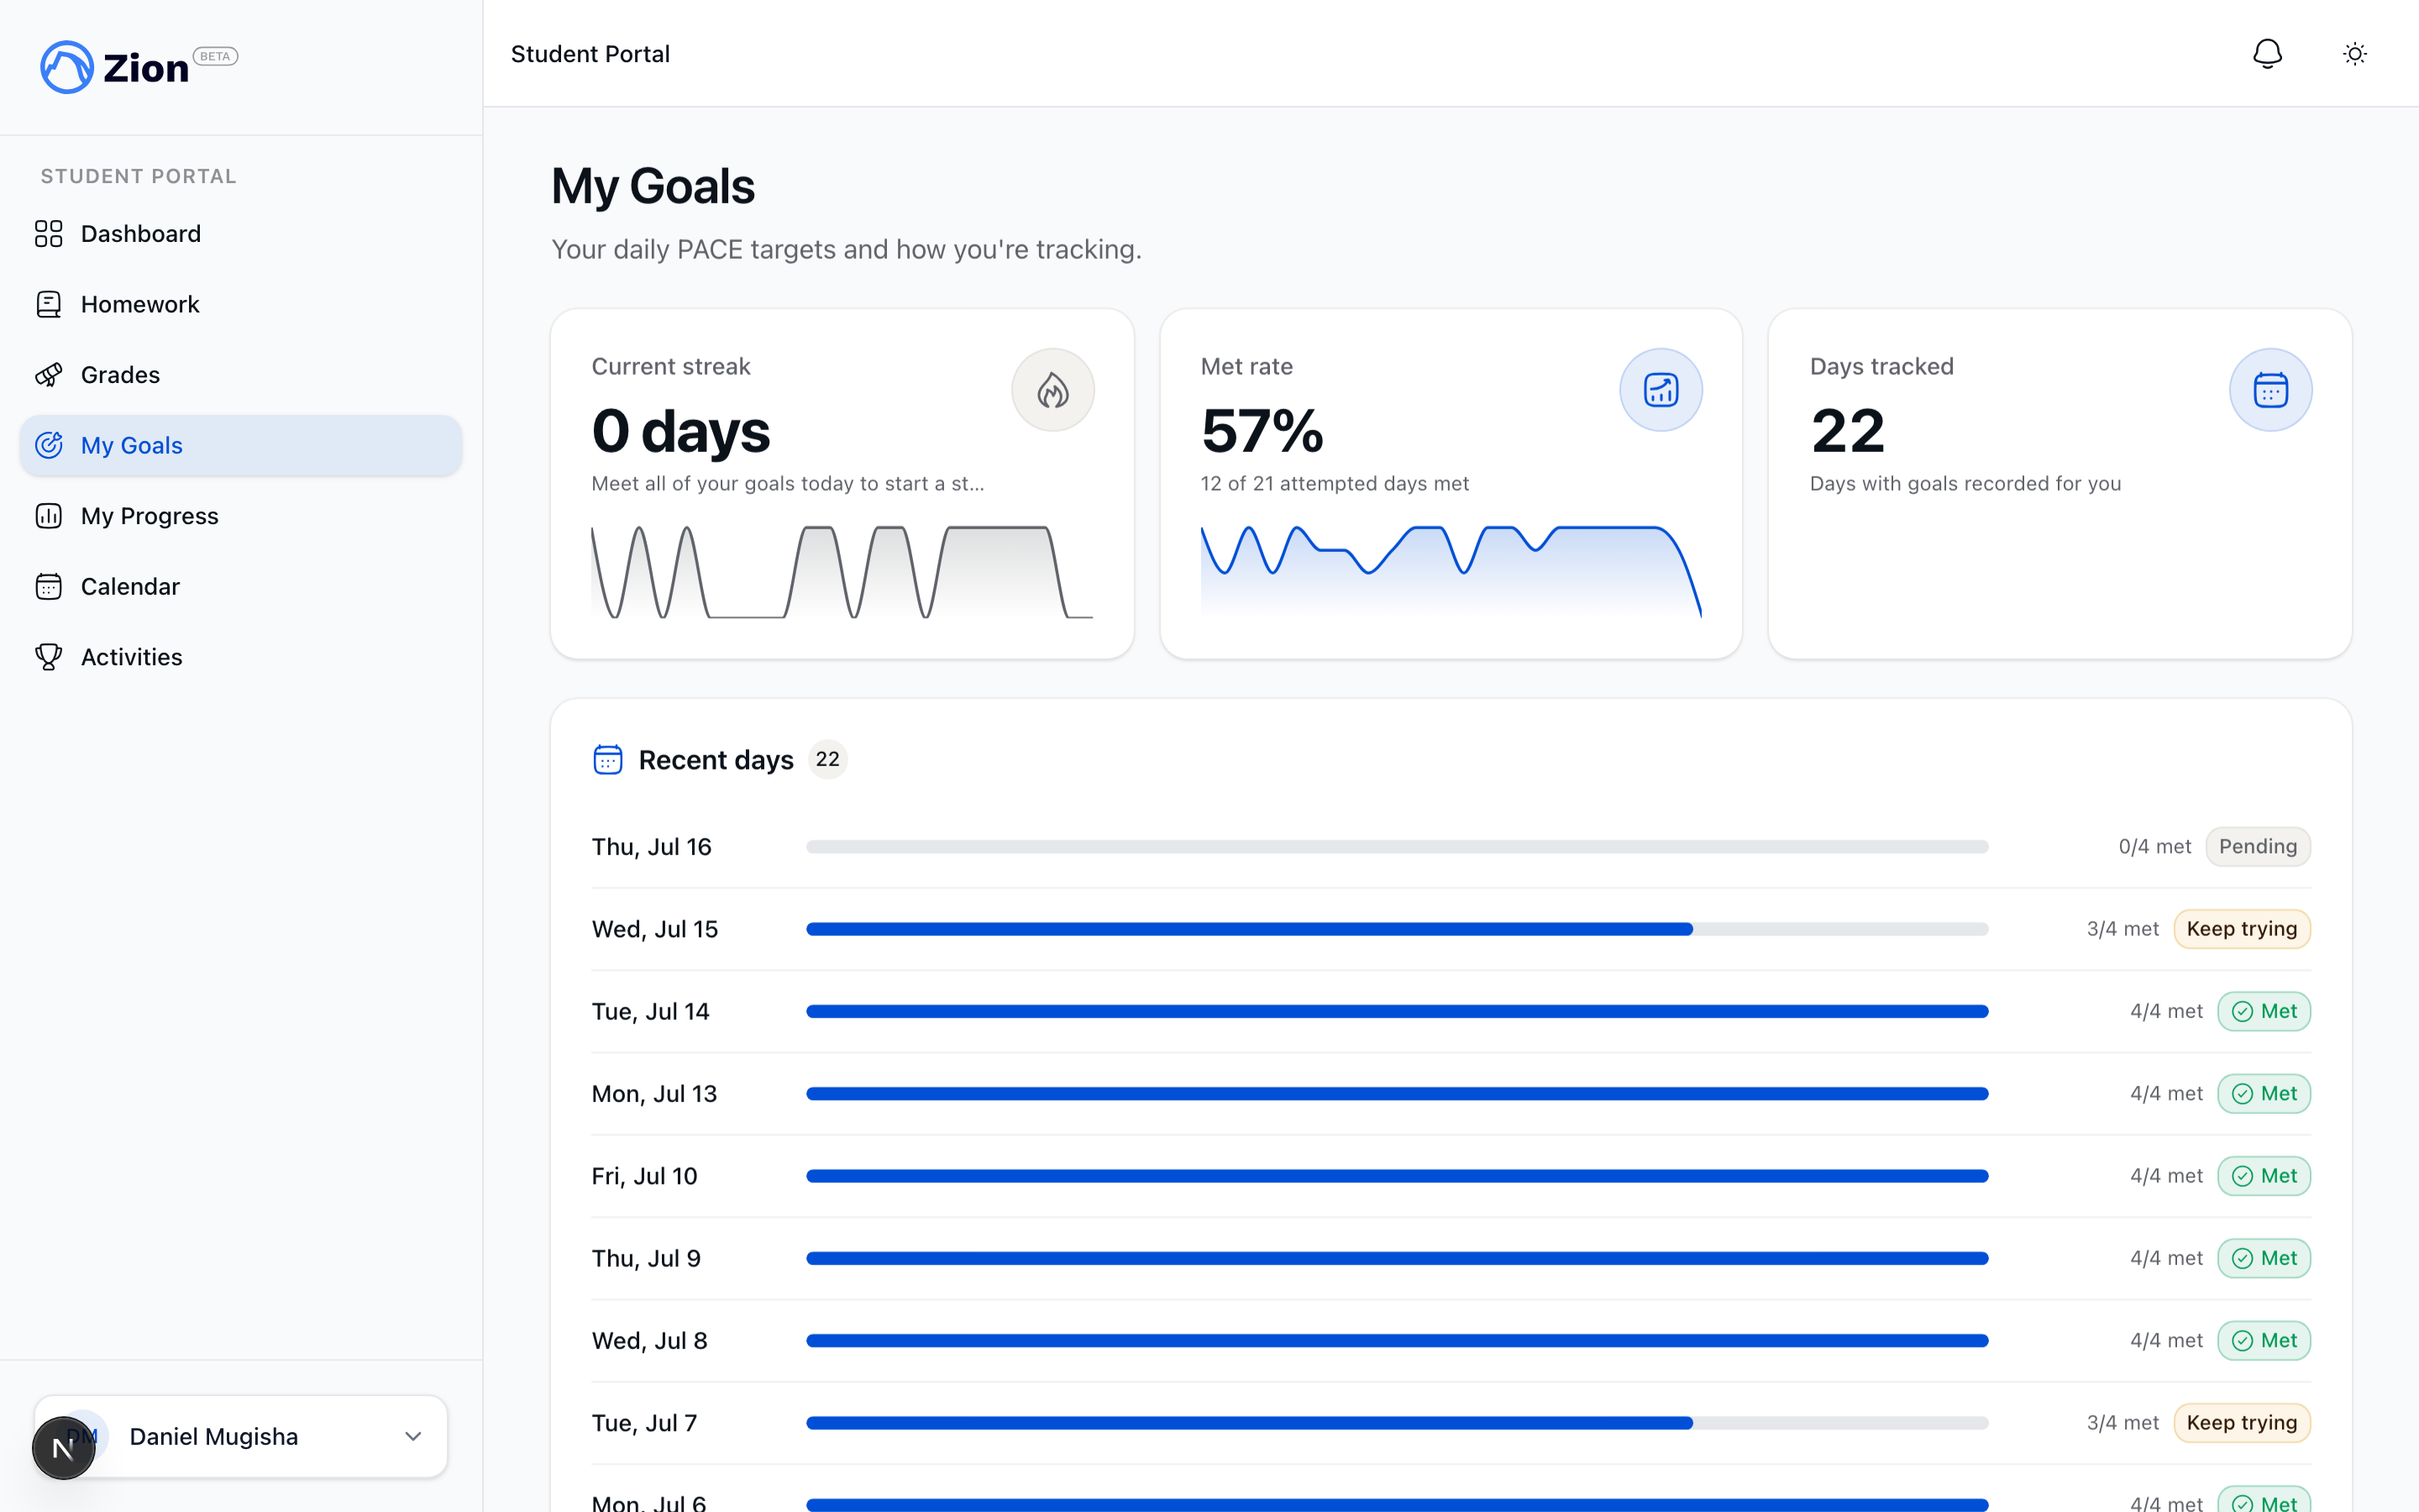Viewport: 2419px width, 1512px height.
Task: Click the My Progress chart icon
Action: 48,516
